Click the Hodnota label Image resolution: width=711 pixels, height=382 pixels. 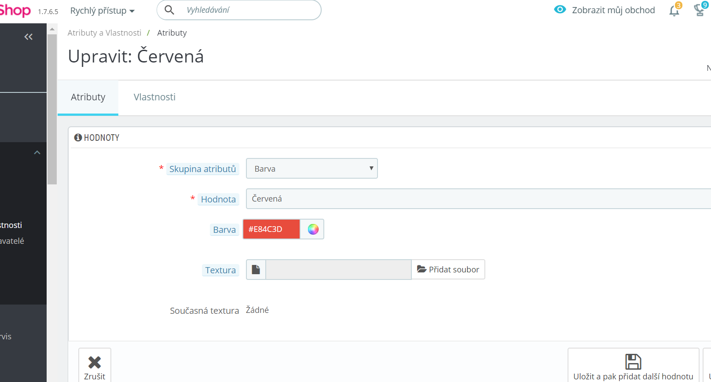pyautogui.click(x=218, y=199)
